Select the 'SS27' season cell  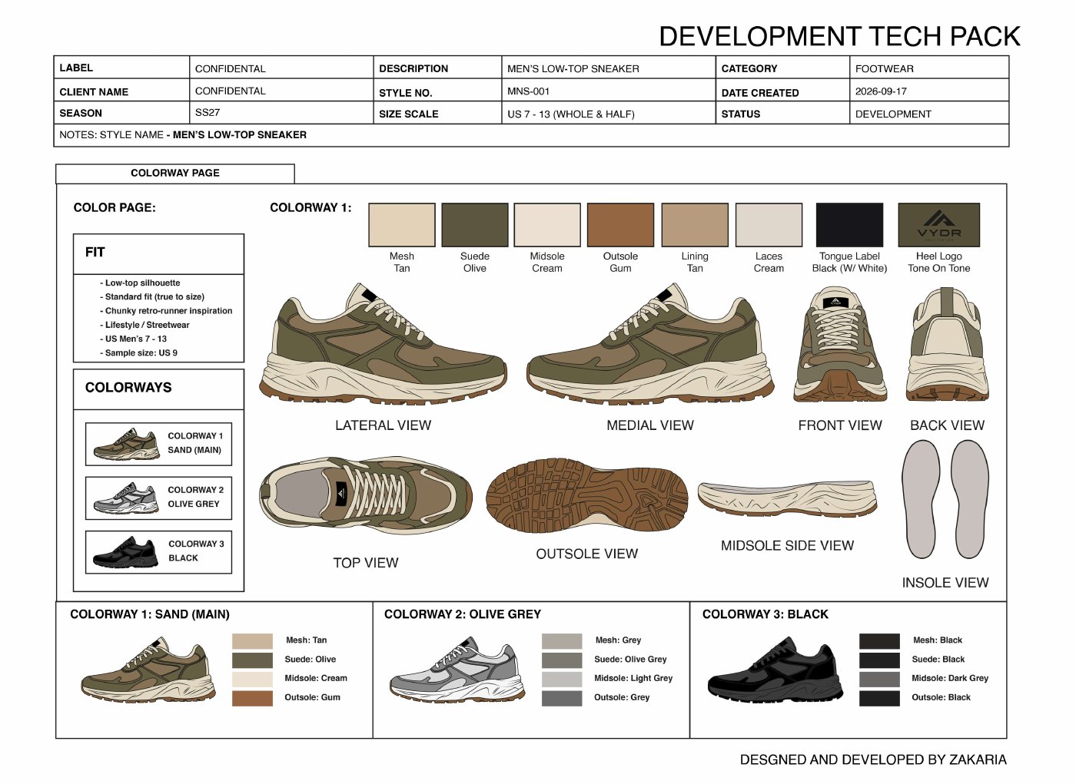click(x=281, y=112)
